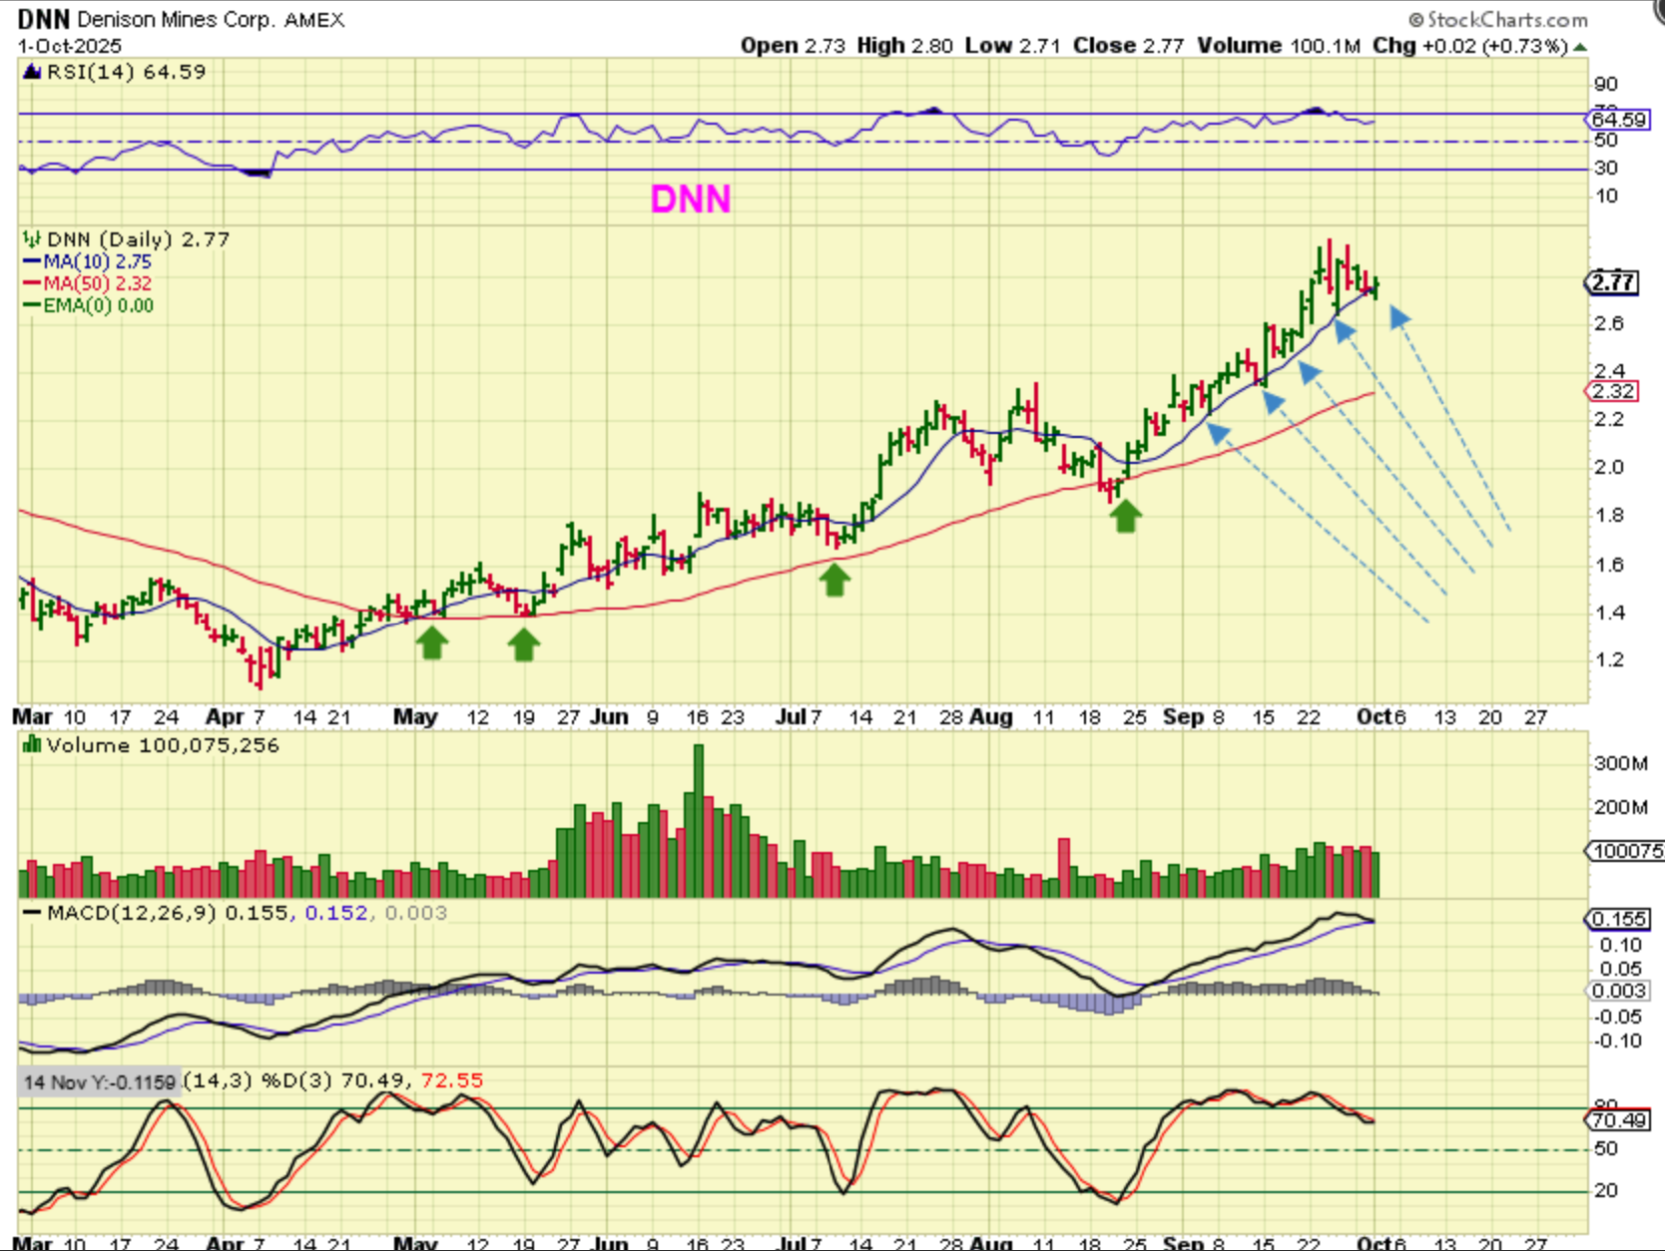This screenshot has width=1665, height=1251.
Task: Click the boxed 0.155 MACD tag
Action: tap(1617, 919)
